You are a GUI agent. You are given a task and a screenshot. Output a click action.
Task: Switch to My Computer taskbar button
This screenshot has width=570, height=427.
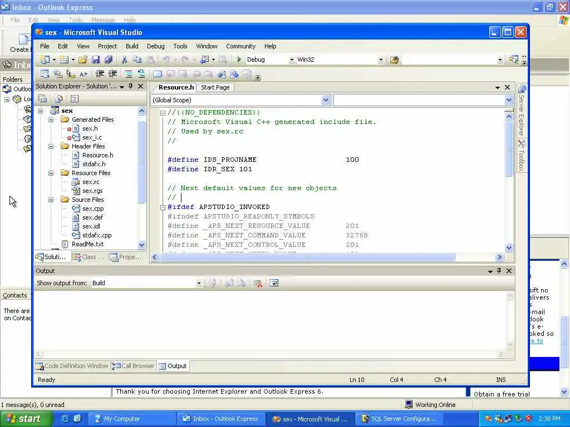132,419
